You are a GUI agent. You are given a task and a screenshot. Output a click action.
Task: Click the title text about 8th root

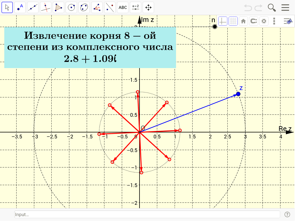90,47
